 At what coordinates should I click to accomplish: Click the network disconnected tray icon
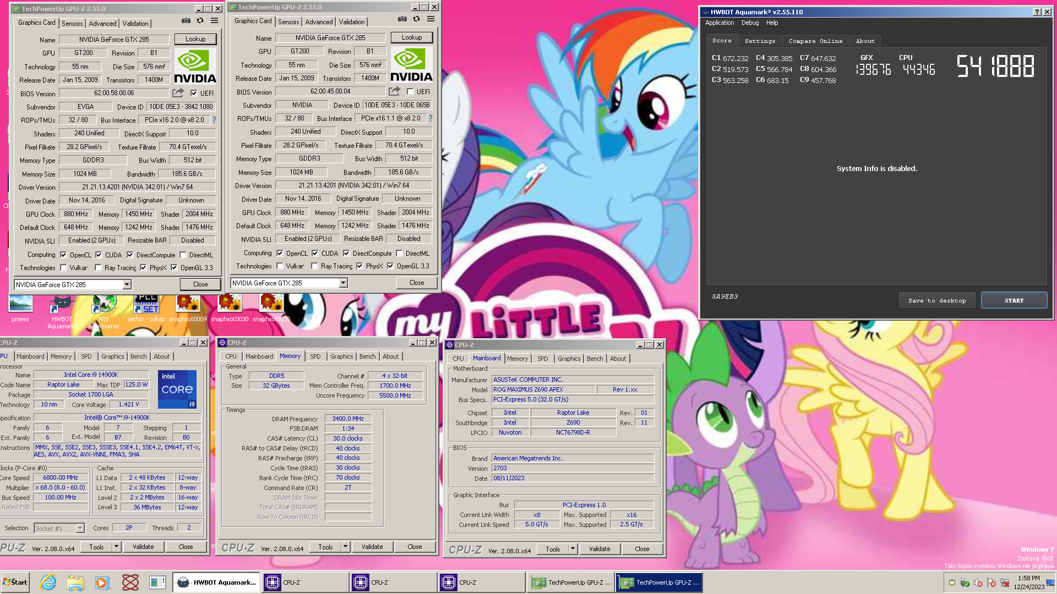tap(1005, 583)
